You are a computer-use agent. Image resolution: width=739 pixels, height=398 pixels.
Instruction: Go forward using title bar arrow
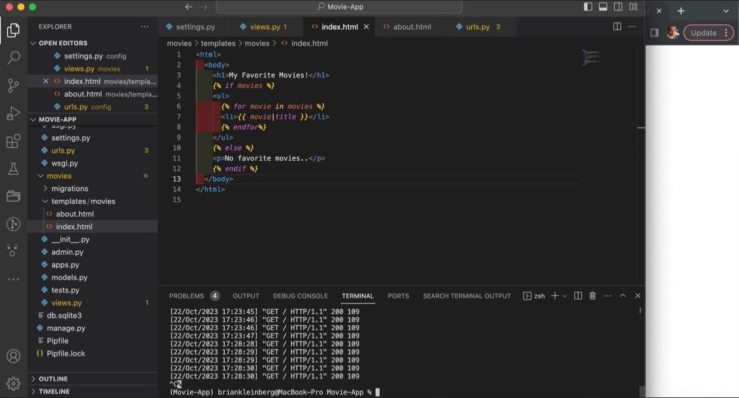(x=204, y=7)
